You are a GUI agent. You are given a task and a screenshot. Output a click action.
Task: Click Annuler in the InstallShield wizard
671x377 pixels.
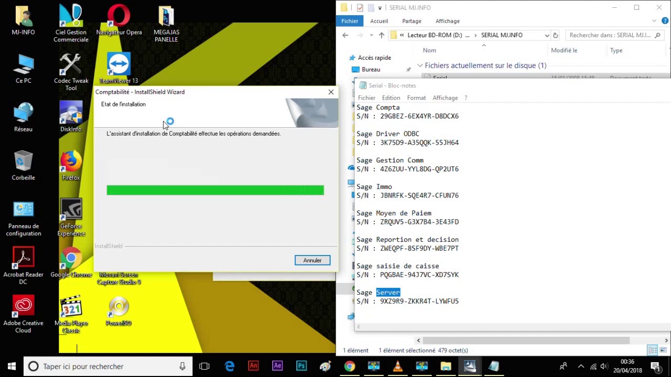click(x=312, y=260)
